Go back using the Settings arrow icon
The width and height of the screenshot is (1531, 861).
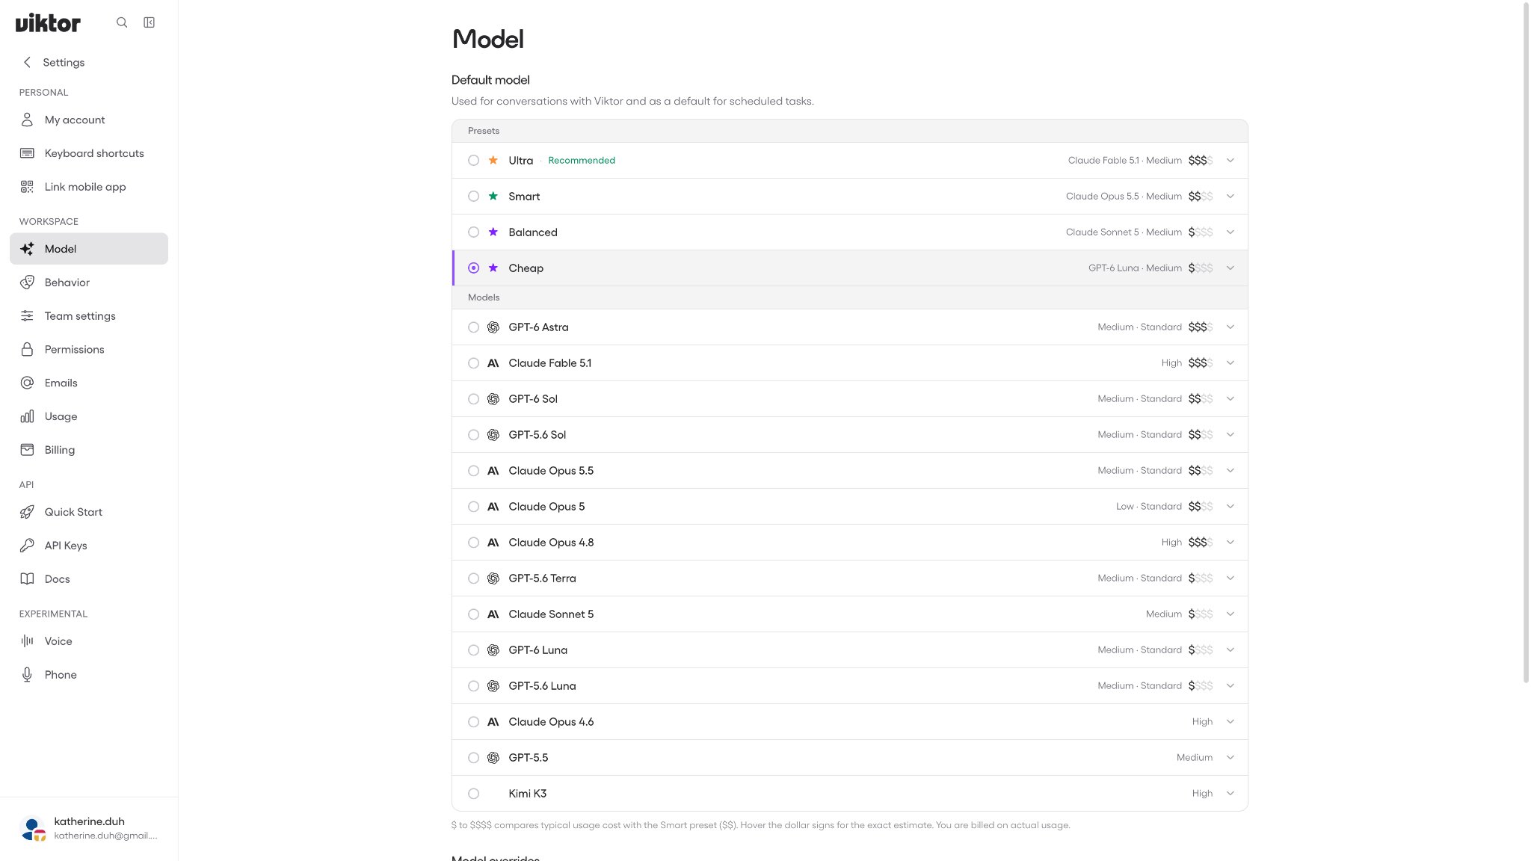pyautogui.click(x=28, y=62)
